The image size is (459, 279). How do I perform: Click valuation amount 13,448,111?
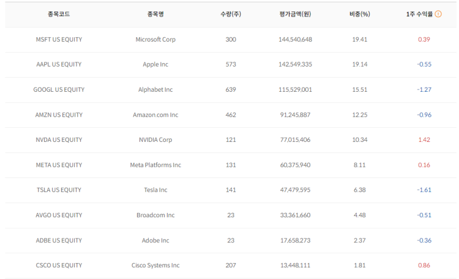[x=295, y=266]
